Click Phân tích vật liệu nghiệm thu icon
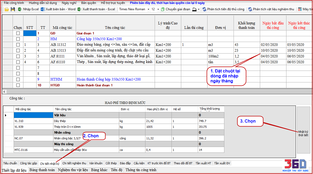Screen dimensions: 313x174 pyautogui.click(x=250, y=9)
